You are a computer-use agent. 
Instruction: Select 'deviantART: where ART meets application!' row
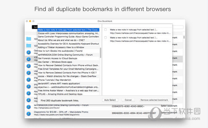tap(68, 83)
